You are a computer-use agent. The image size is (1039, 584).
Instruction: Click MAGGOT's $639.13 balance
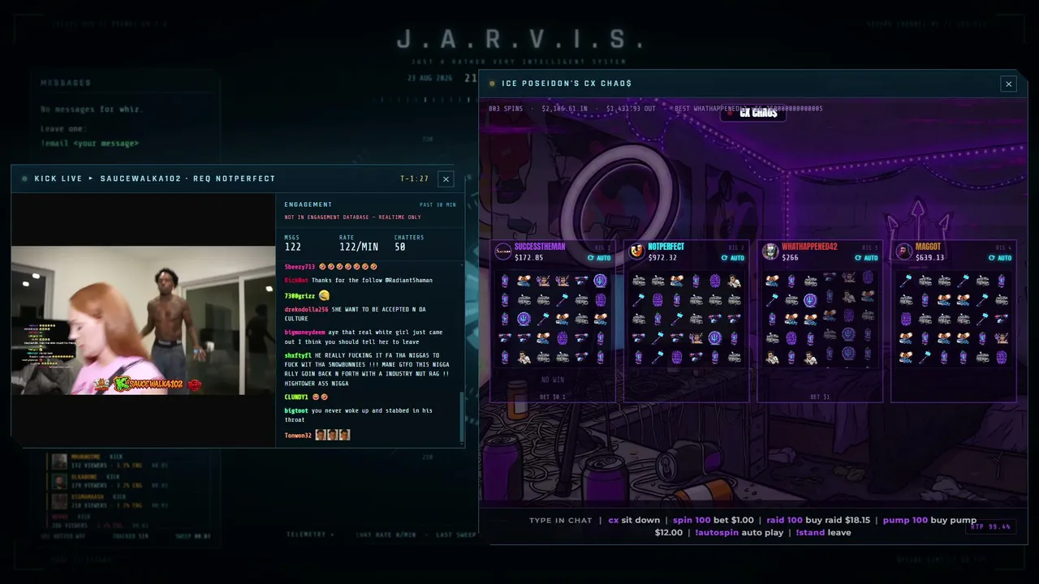(x=929, y=258)
